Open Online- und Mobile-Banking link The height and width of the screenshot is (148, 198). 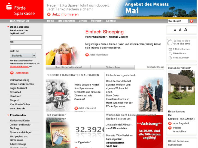point(20,126)
